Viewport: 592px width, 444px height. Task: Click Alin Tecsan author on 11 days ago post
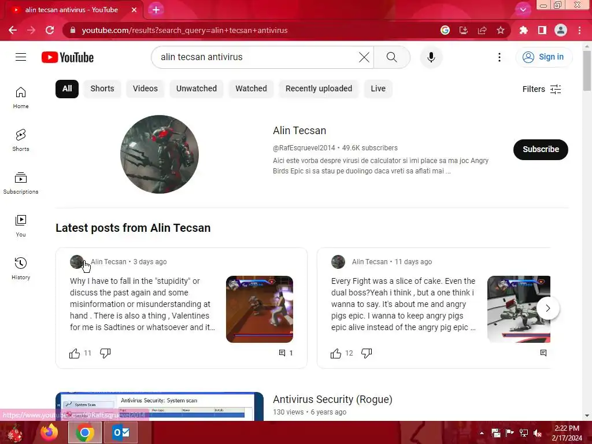click(369, 262)
